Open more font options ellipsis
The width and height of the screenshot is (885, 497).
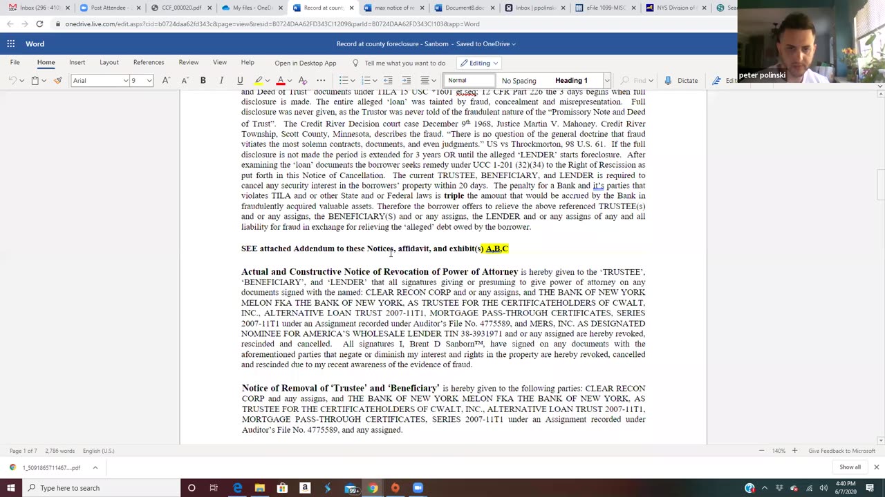pos(321,81)
